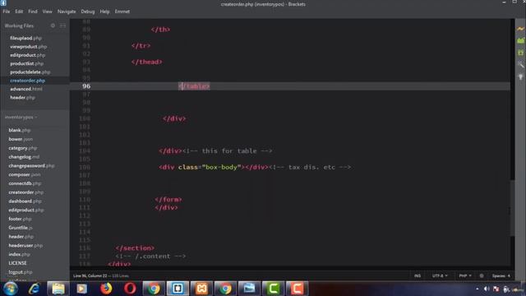The width and height of the screenshot is (526, 296).
Task: Open the Edit menu
Action: click(19, 12)
